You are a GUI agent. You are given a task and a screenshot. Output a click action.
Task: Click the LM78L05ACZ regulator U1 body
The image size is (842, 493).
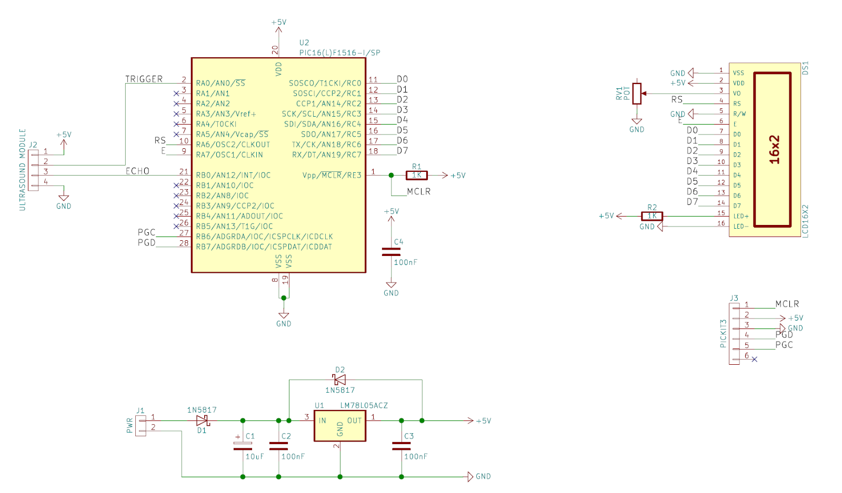click(x=340, y=426)
